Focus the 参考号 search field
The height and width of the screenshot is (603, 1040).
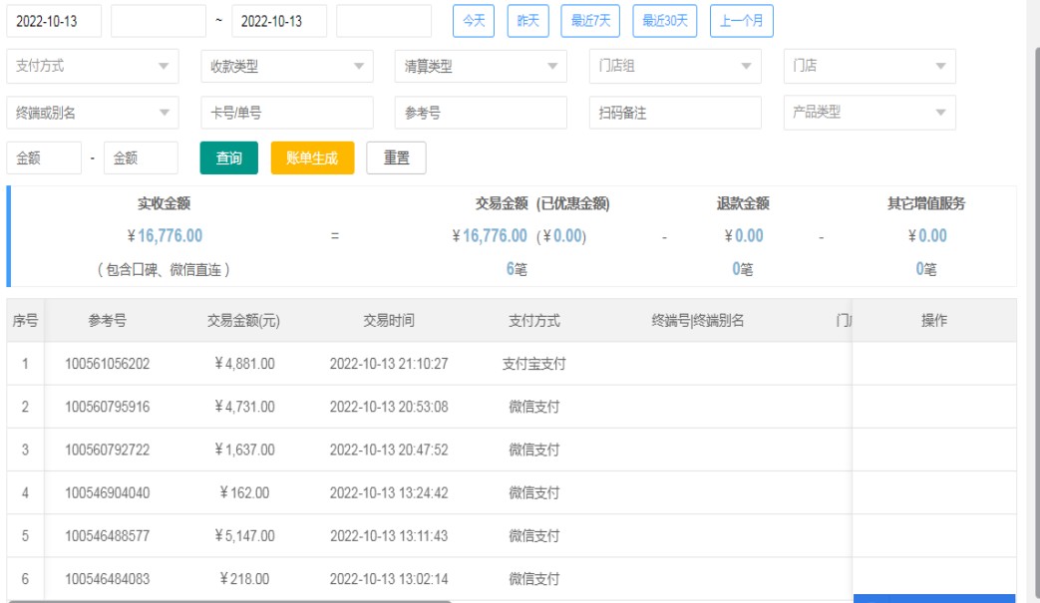click(x=481, y=113)
